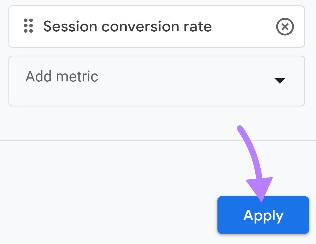Click the dotted handle beside the metric name

(x=28, y=26)
